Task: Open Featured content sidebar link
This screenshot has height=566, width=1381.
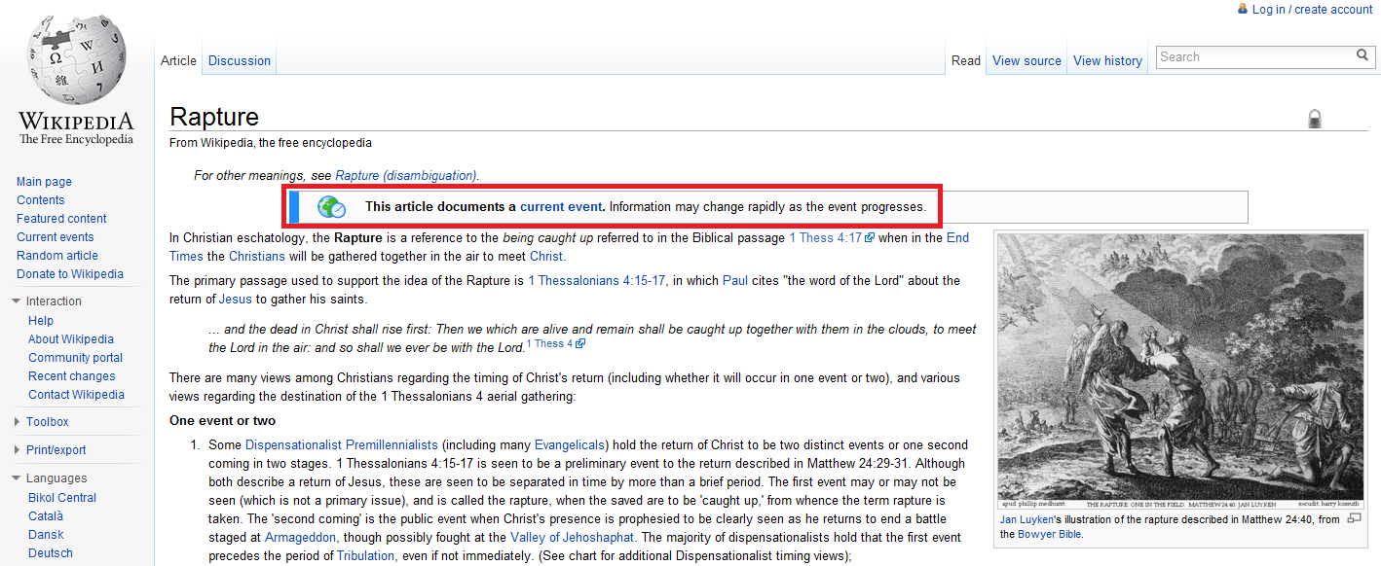Action: point(61,219)
